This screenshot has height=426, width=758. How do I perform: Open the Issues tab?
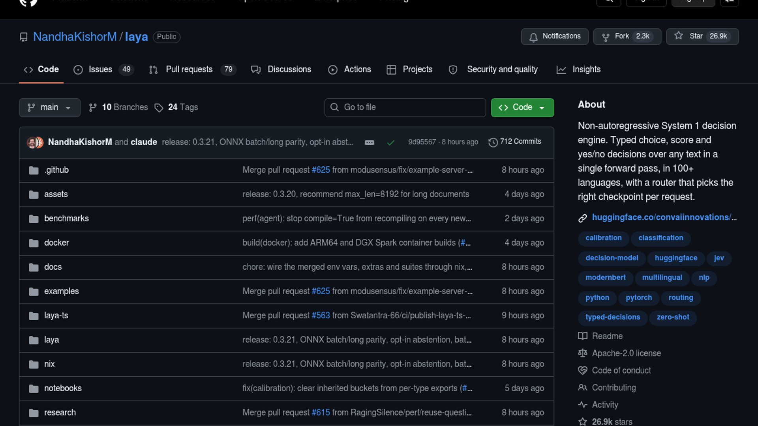click(103, 69)
